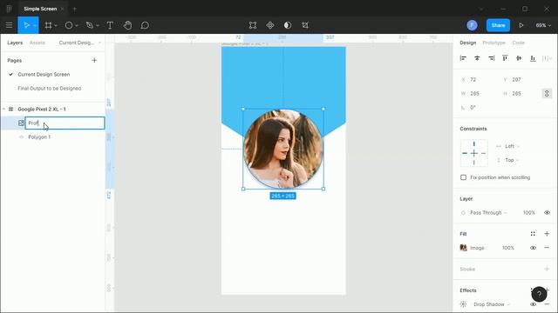
Task: Select Google Pixel 2 XL - 1 frame layer
Action: [x=42, y=109]
